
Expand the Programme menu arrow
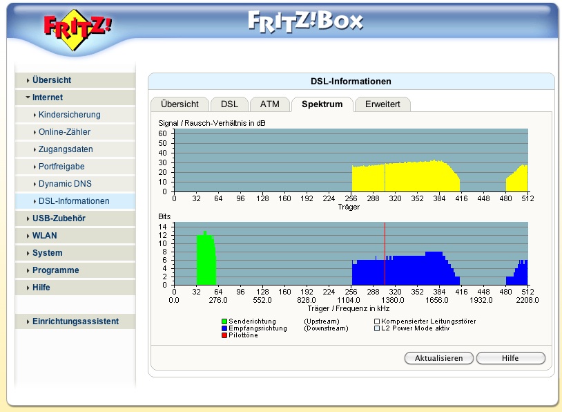pos(28,270)
